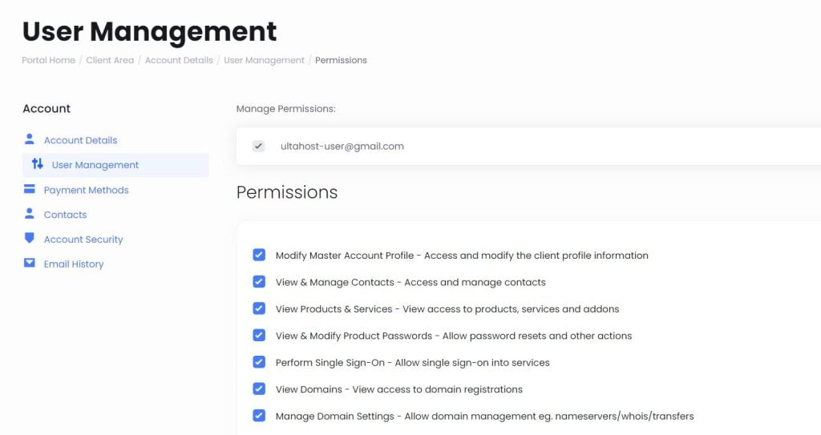Click the Manage Permissions label
This screenshot has height=435, width=821.
click(x=286, y=109)
